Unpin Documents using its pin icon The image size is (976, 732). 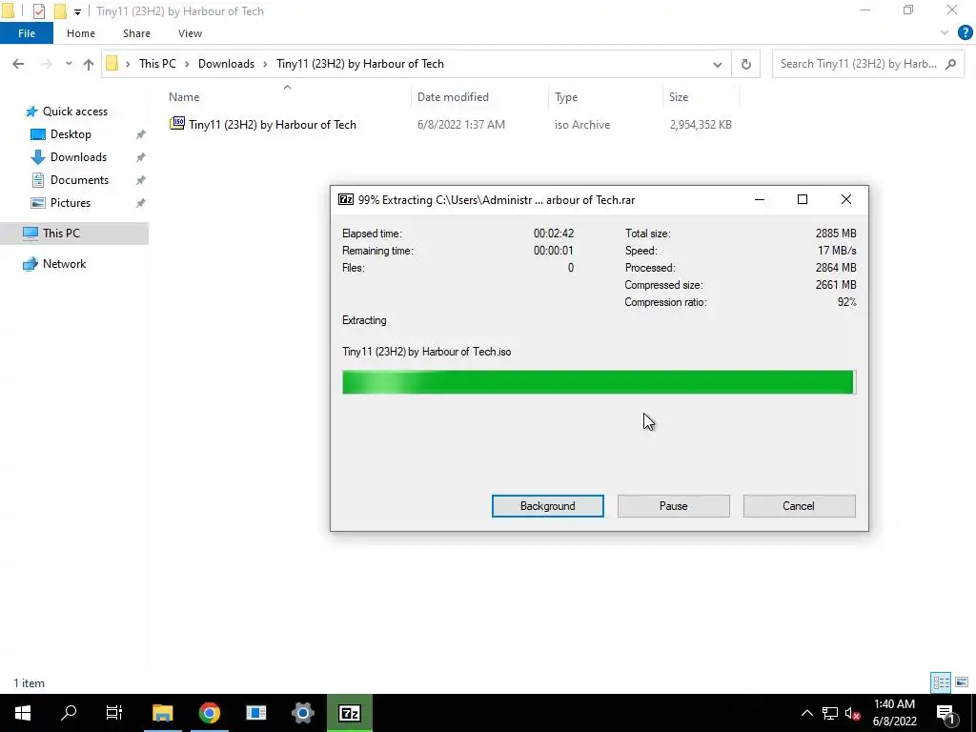click(x=141, y=180)
